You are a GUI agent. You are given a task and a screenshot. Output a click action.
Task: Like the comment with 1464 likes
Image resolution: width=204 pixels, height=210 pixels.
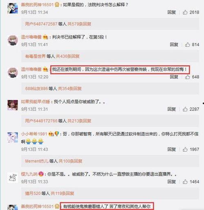[185, 182]
